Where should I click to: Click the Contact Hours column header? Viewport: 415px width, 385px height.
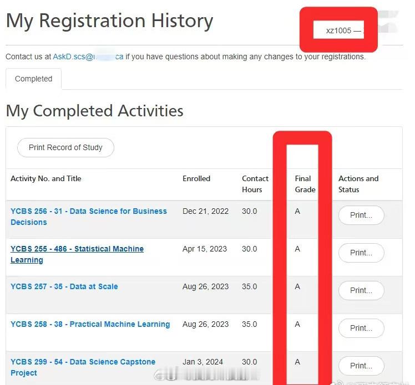255,184
